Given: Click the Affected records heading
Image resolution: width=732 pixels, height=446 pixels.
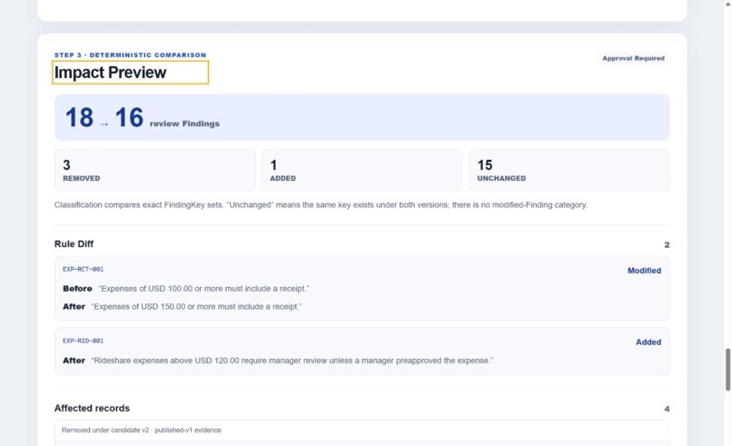Looking at the screenshot, I should (x=92, y=408).
